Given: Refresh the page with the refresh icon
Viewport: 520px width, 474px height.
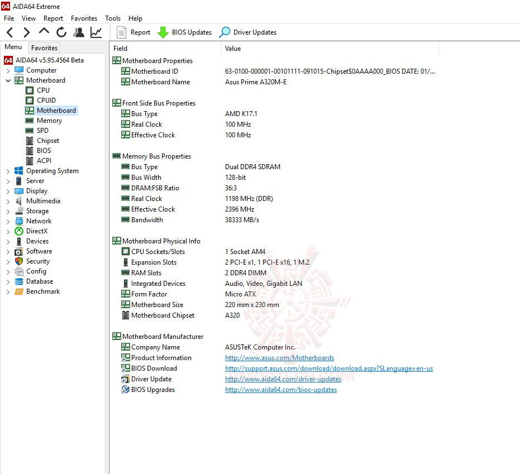Looking at the screenshot, I should tap(61, 32).
